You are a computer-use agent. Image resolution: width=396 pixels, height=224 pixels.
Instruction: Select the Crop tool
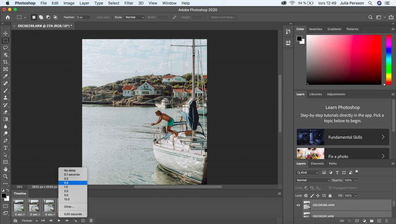tap(5, 62)
